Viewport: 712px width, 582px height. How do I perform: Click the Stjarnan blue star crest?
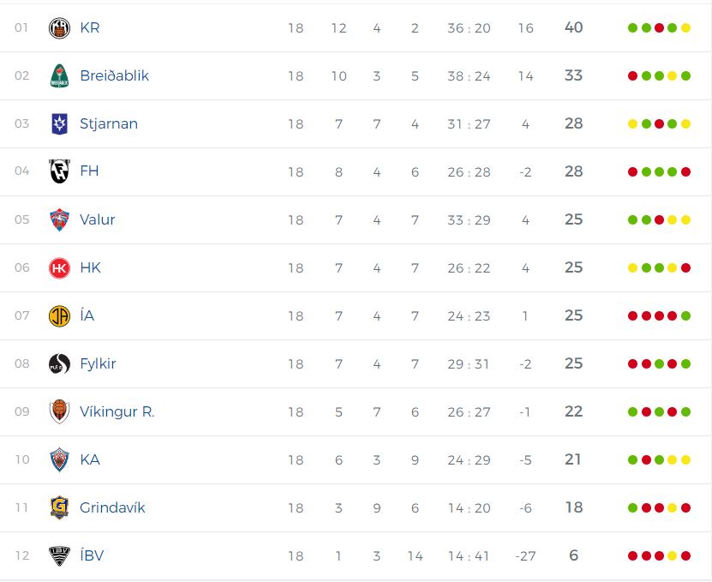click(x=59, y=123)
